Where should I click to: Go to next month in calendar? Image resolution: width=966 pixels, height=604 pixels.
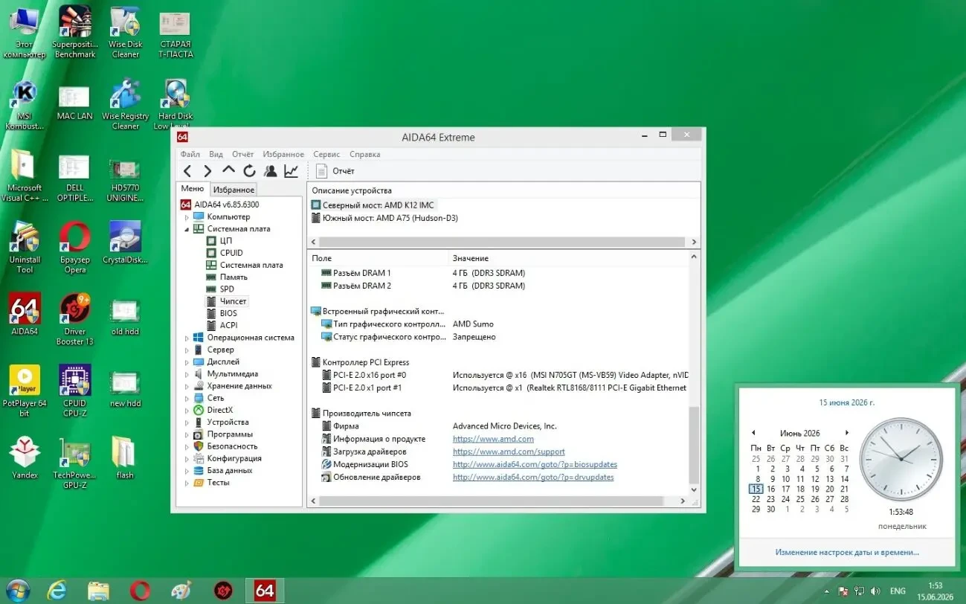pos(846,433)
